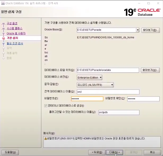This screenshot has width=163, height=156.
Task: Focus the 전역 데이터베이스 이름 orcl field
Action: pyautogui.click(x=108, y=92)
